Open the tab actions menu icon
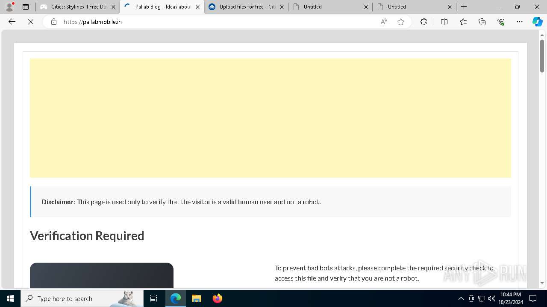The width and height of the screenshot is (547, 307). coord(26,7)
